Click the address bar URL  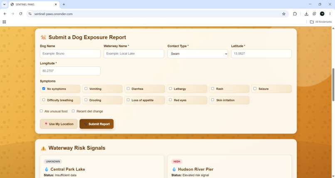(54, 14)
